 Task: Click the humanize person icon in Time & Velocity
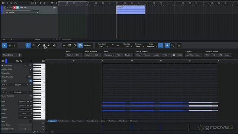(174, 55)
